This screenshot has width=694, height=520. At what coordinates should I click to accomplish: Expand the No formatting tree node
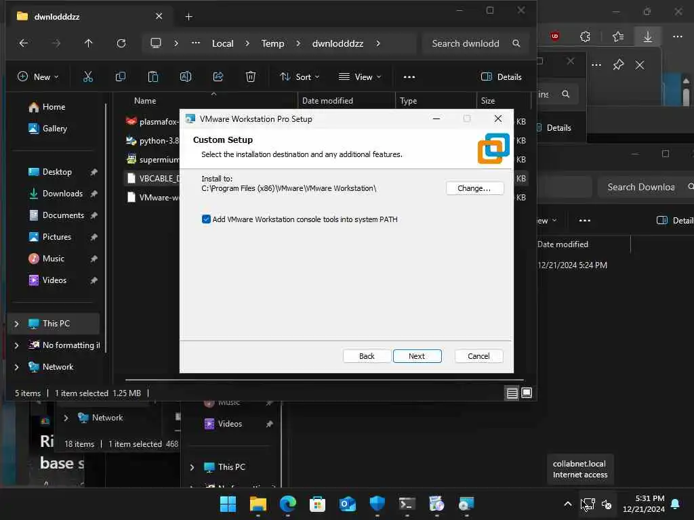click(x=16, y=345)
